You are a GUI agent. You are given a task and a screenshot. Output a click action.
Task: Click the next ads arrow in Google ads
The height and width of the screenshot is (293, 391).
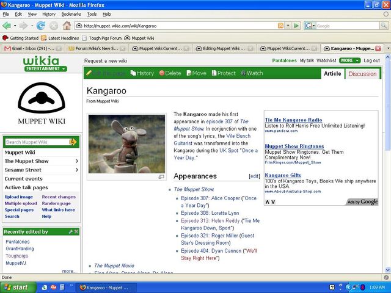point(273,202)
